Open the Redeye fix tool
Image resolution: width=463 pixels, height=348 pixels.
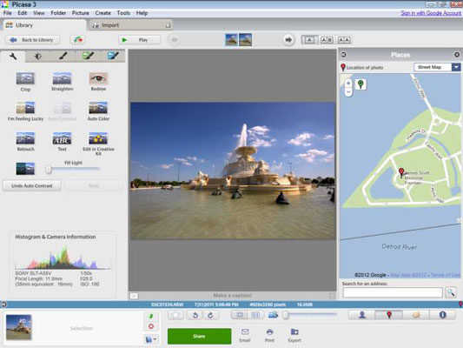(98, 81)
